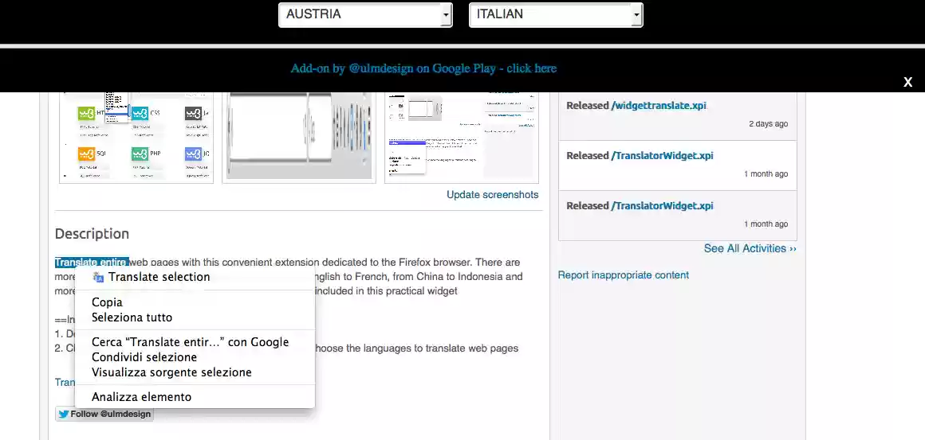Open the AUSTRIA country dropdown
This screenshot has width=925, height=440.
tap(365, 14)
